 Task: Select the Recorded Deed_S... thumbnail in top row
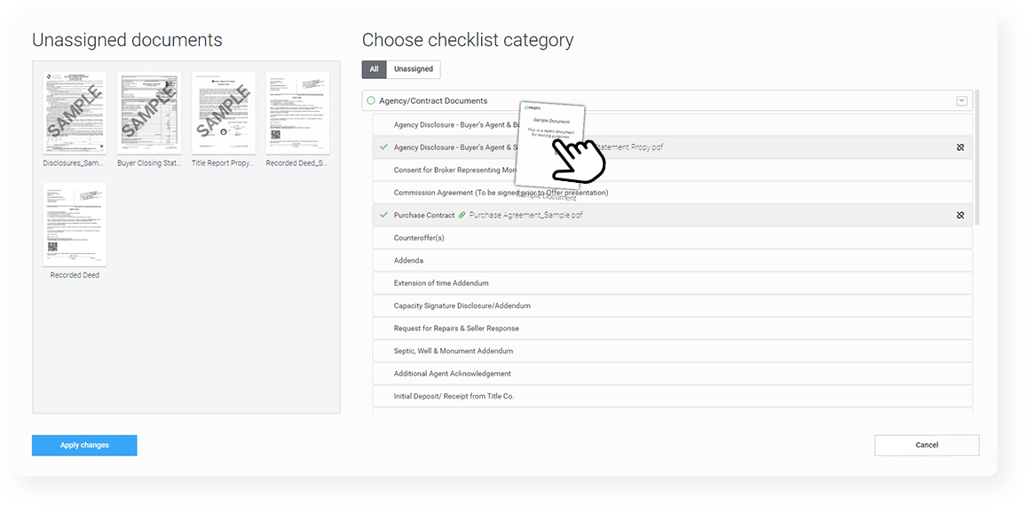[297, 113]
